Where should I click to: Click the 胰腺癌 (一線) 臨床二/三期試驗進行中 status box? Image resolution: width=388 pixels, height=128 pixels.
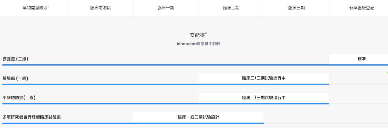click(x=264, y=78)
